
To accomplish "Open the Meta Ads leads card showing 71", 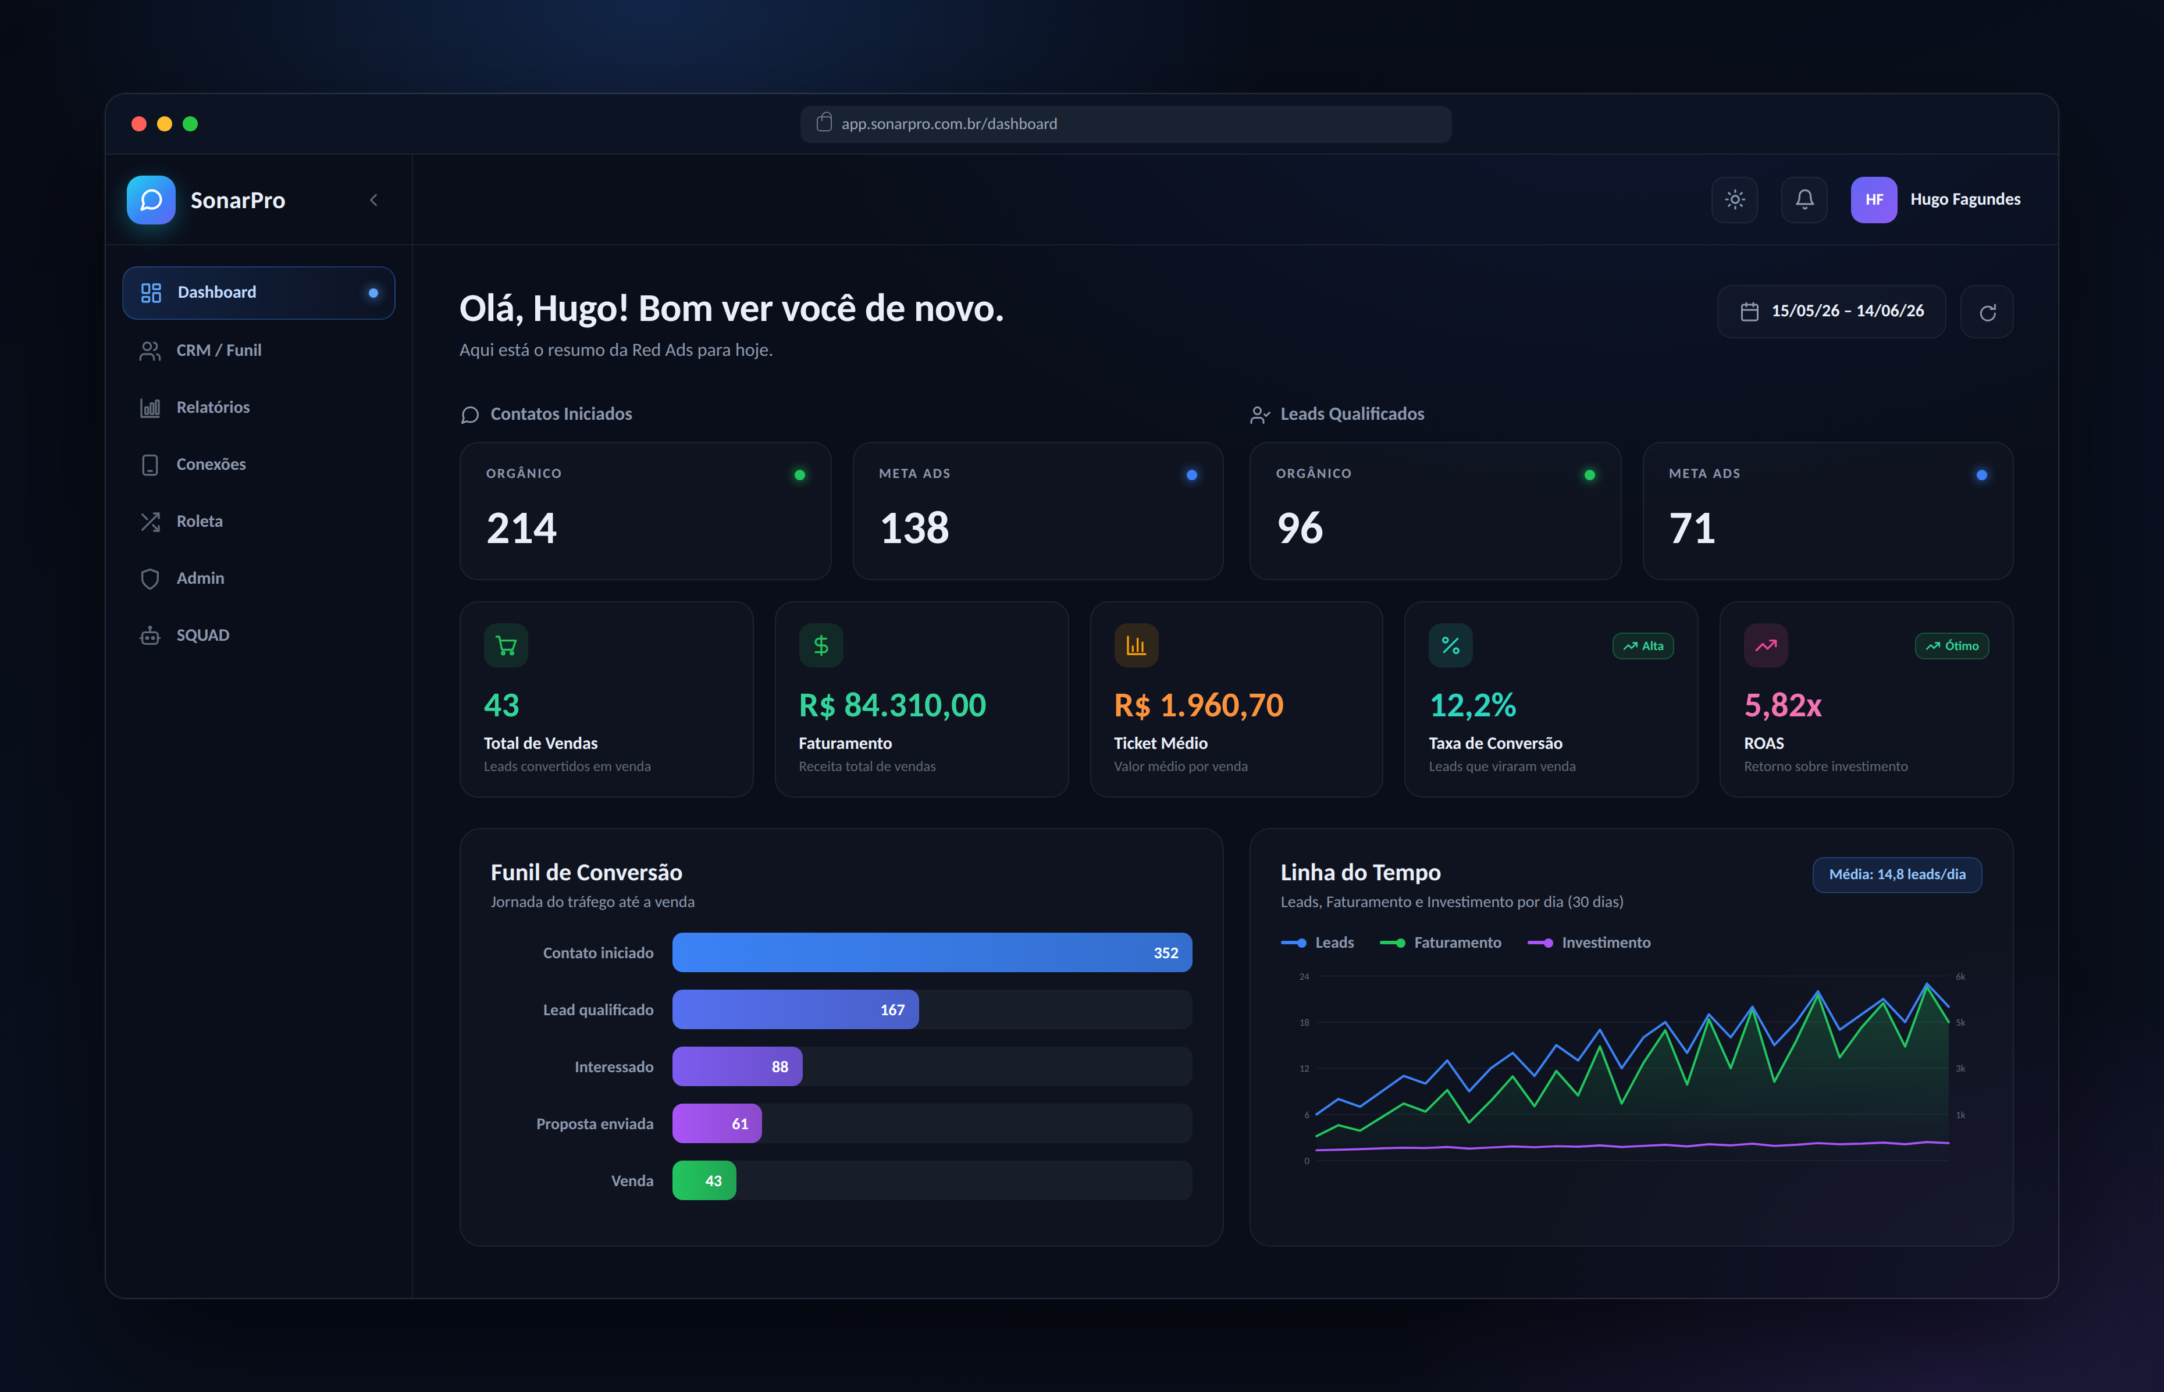I will (x=1828, y=511).
